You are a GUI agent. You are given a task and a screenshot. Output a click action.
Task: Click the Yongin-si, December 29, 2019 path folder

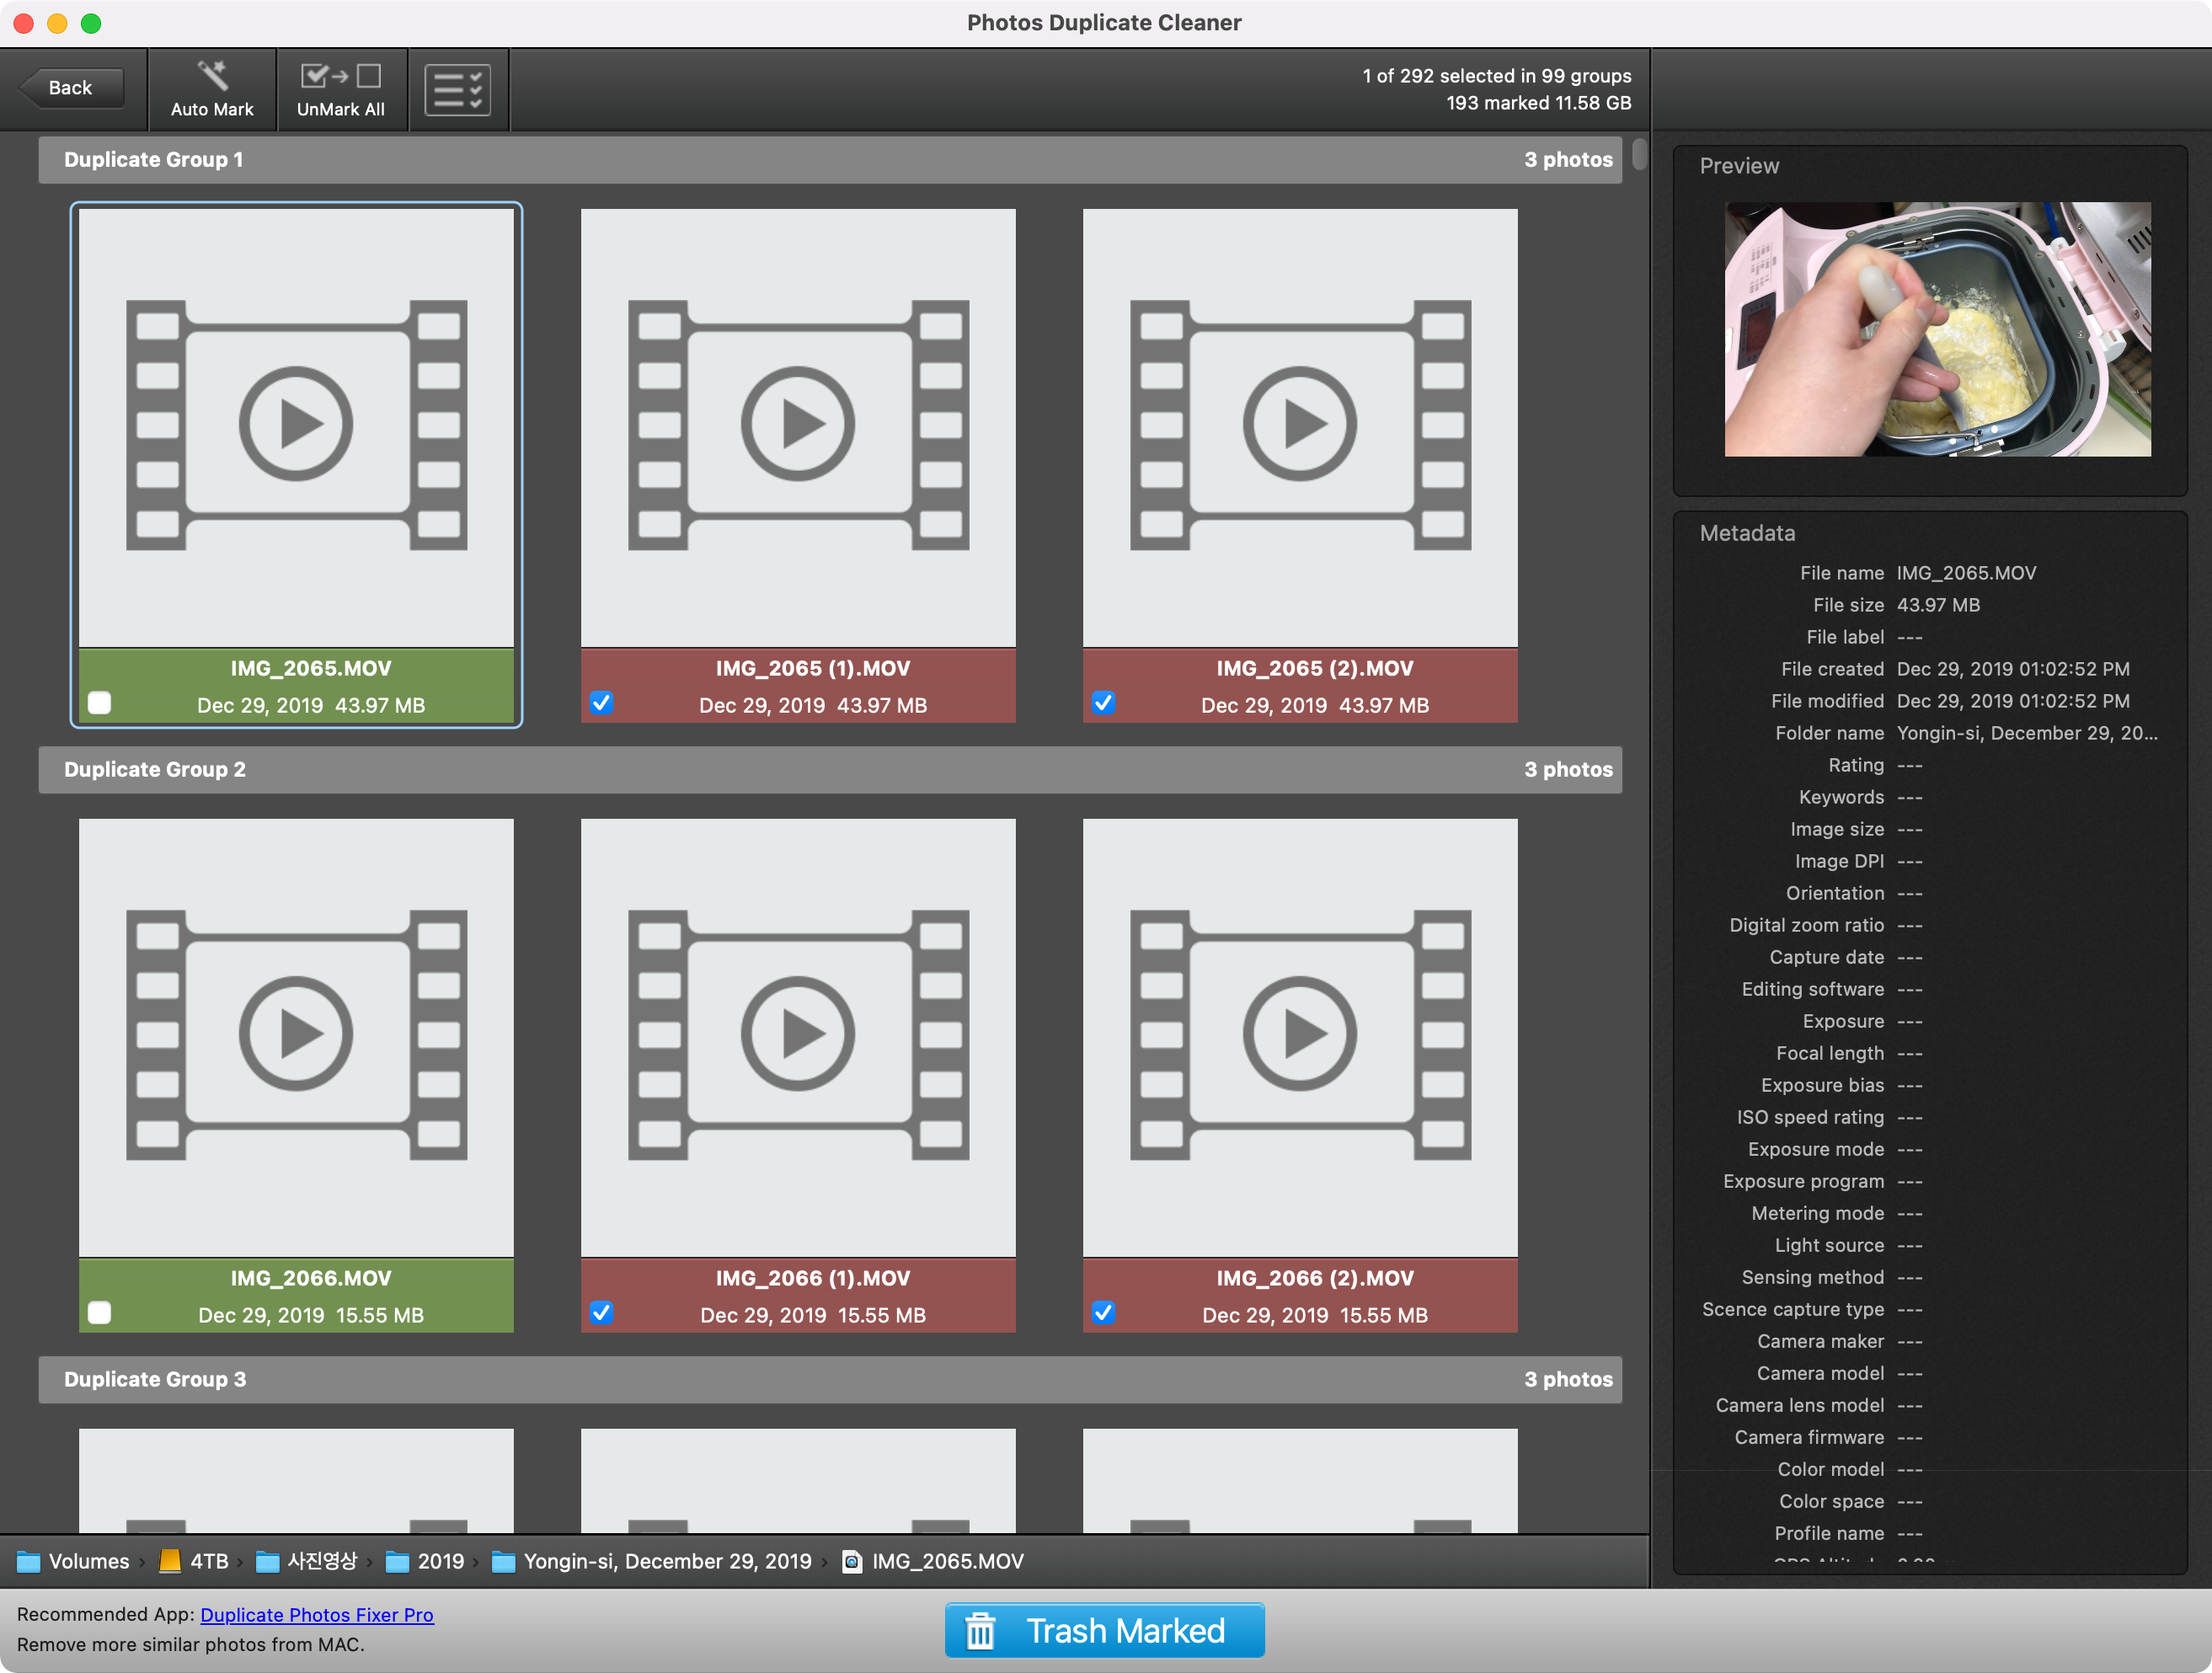(x=667, y=1561)
